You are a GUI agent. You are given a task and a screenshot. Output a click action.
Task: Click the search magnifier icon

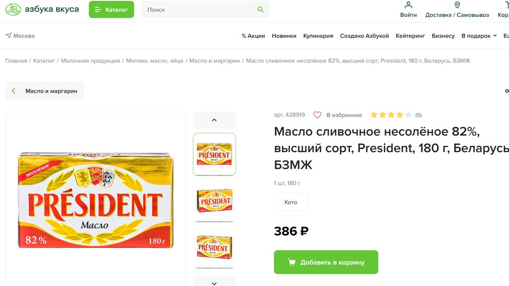tap(260, 9)
